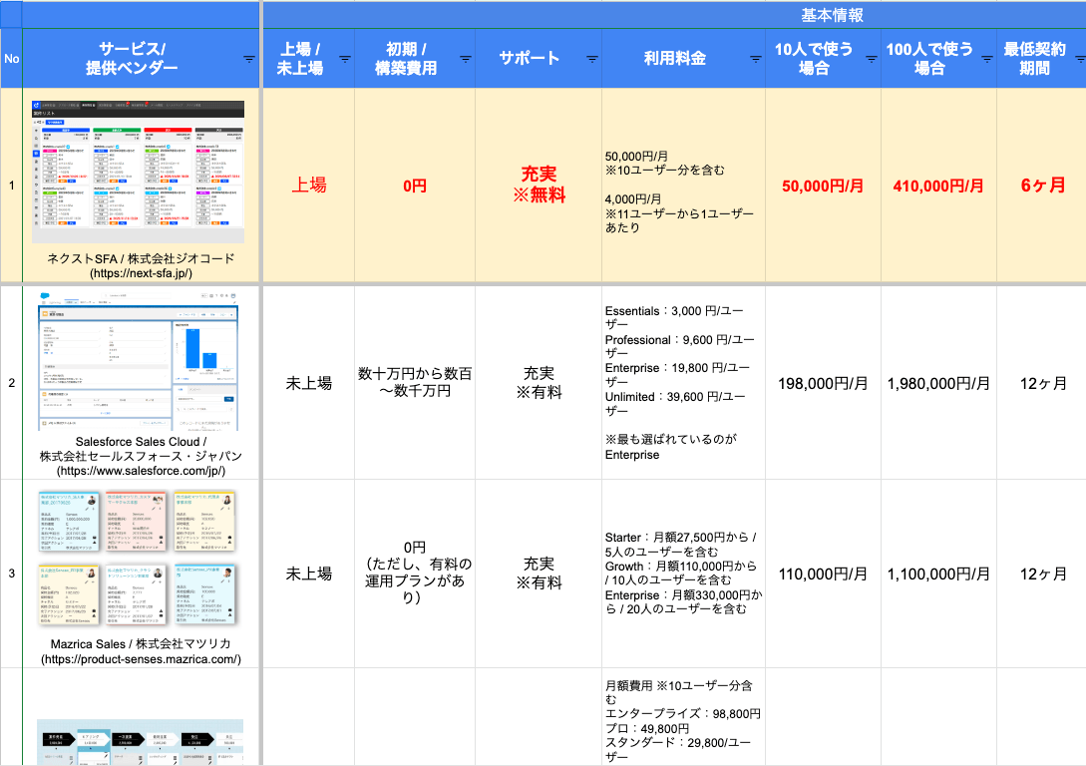Expand the 最低契約期間 filter dropdown
This screenshot has height=766, width=1086.
click(1076, 60)
